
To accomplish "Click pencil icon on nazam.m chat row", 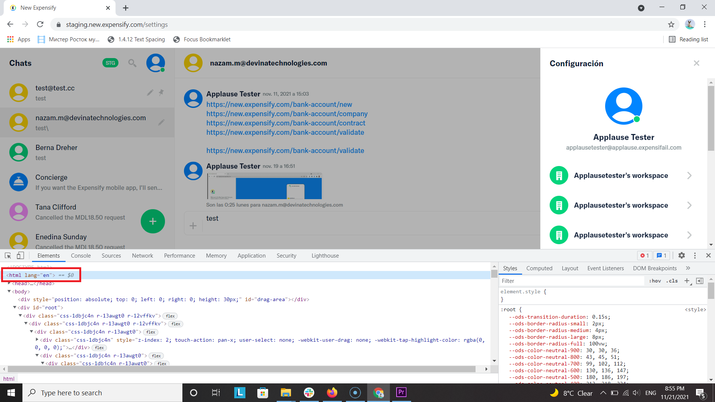I will 161,122.
